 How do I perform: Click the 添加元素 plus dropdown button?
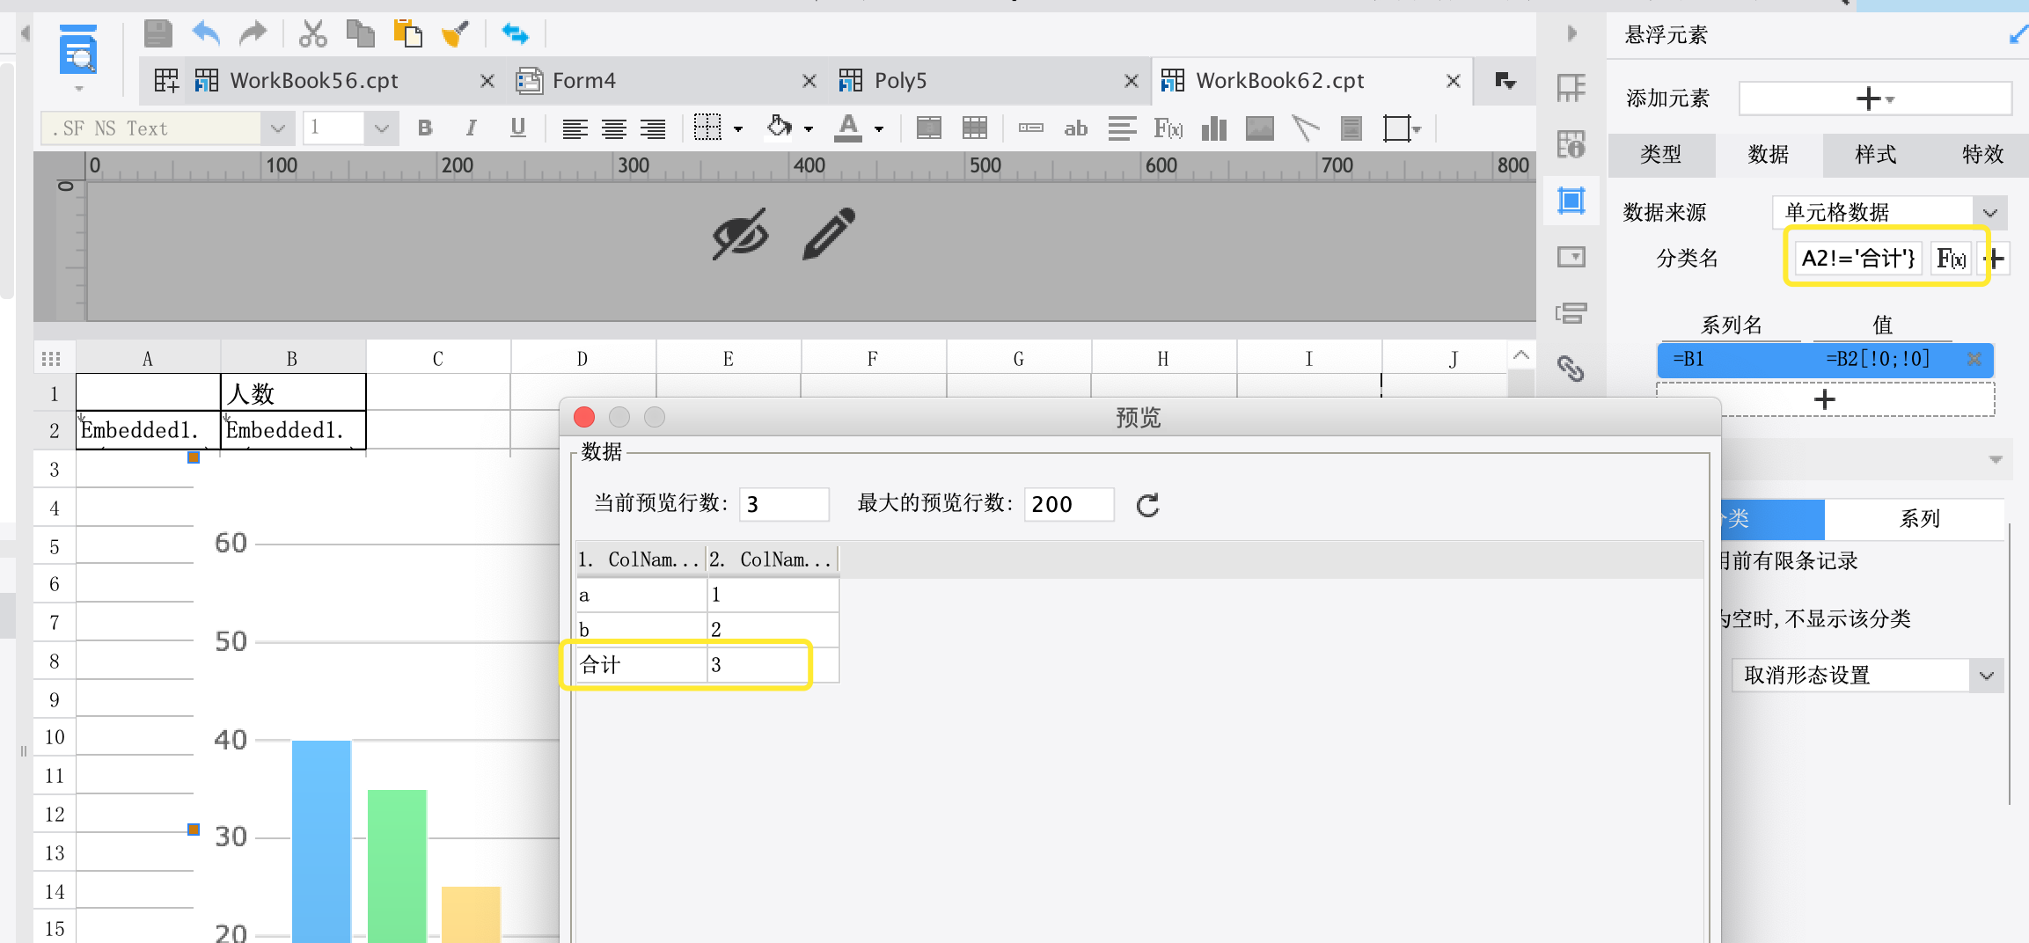point(1875,99)
